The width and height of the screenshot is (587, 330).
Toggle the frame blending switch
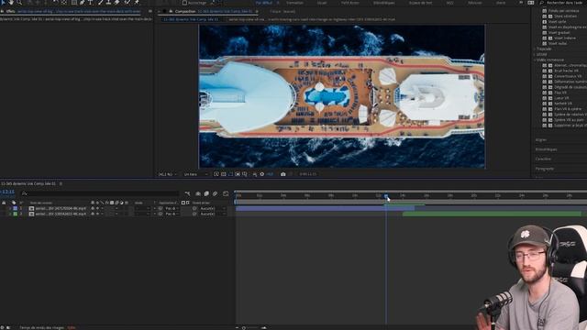(x=206, y=193)
